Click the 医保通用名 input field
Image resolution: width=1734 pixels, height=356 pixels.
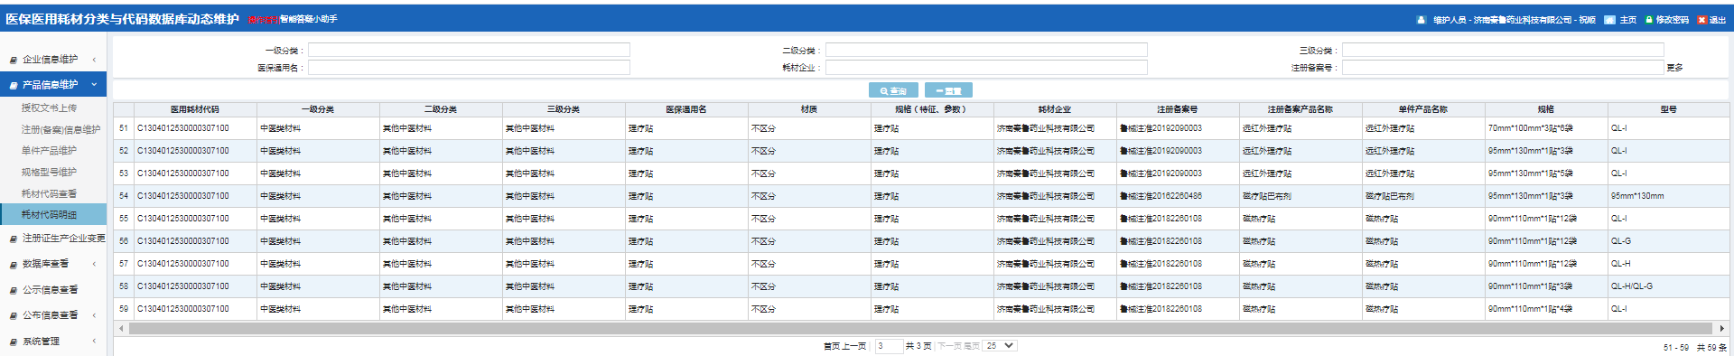pyautogui.click(x=469, y=68)
